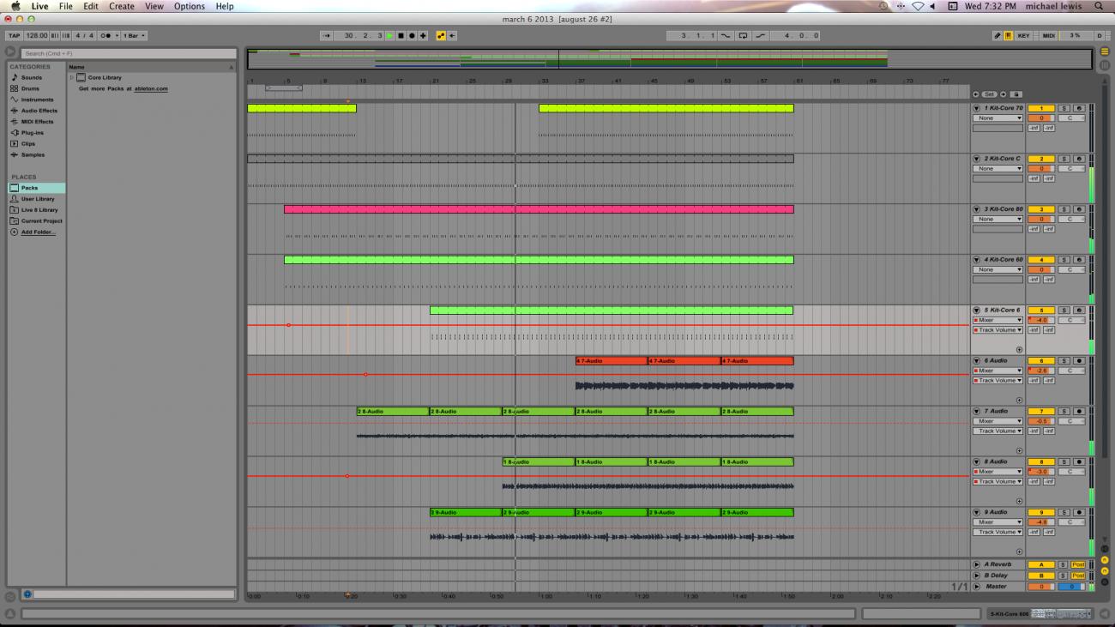Adjust track 5 volume slider -4.0
Image resolution: width=1115 pixels, height=627 pixels.
click(1040, 320)
